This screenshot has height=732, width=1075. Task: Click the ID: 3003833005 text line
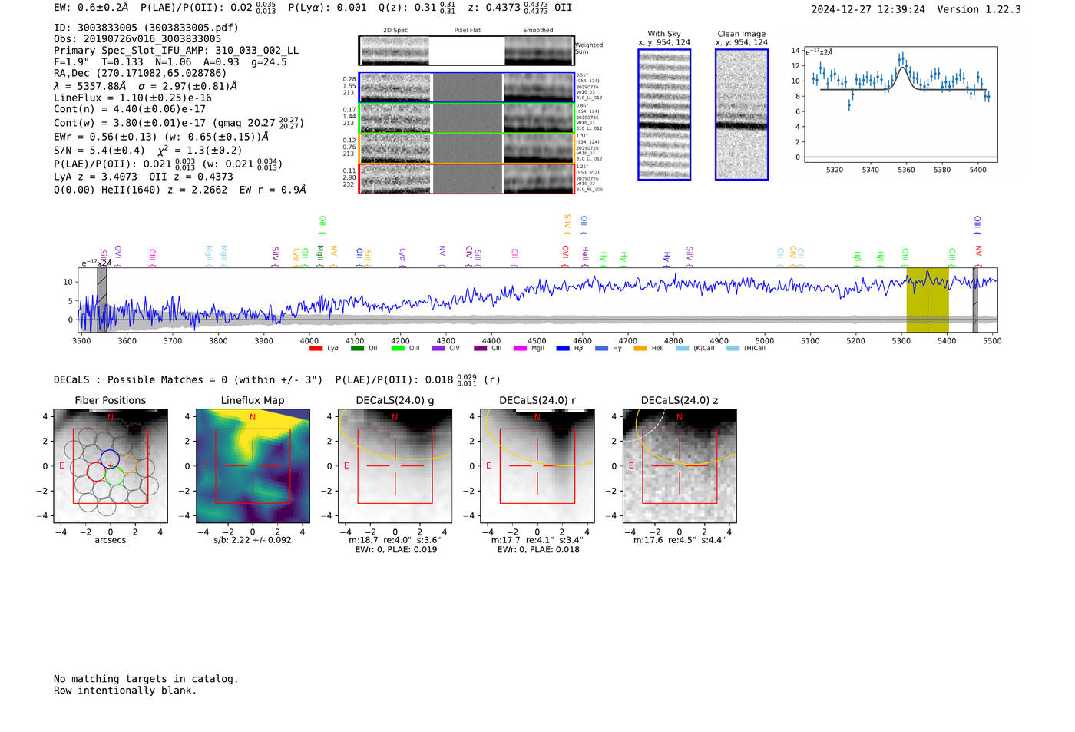point(146,28)
